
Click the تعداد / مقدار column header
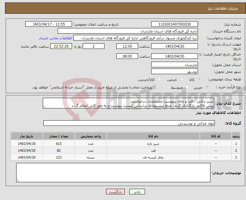(59, 136)
